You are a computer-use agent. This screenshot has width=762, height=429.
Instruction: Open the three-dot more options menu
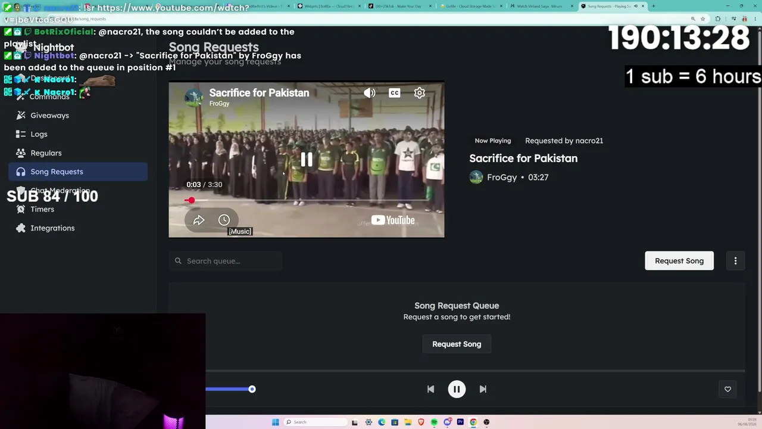(735, 261)
